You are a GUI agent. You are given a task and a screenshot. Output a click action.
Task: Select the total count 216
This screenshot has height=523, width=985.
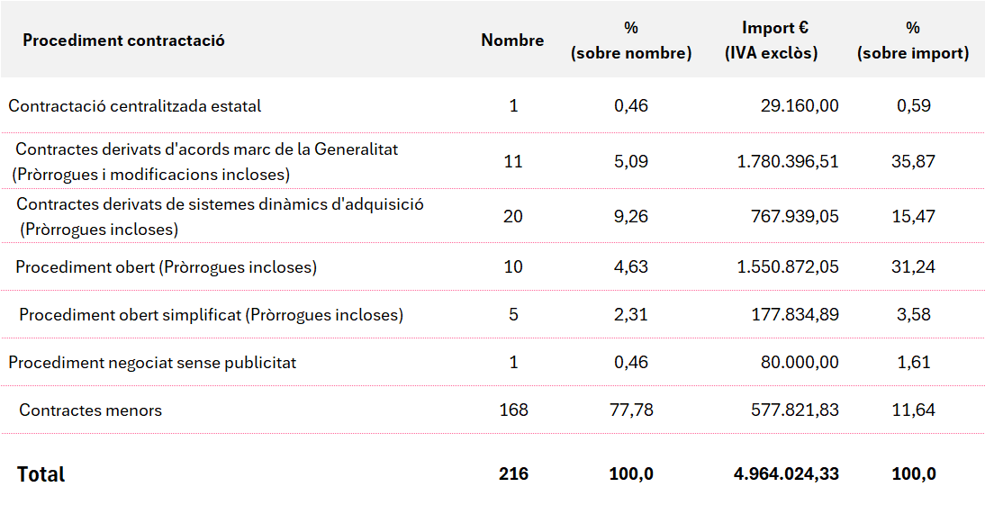(x=513, y=473)
